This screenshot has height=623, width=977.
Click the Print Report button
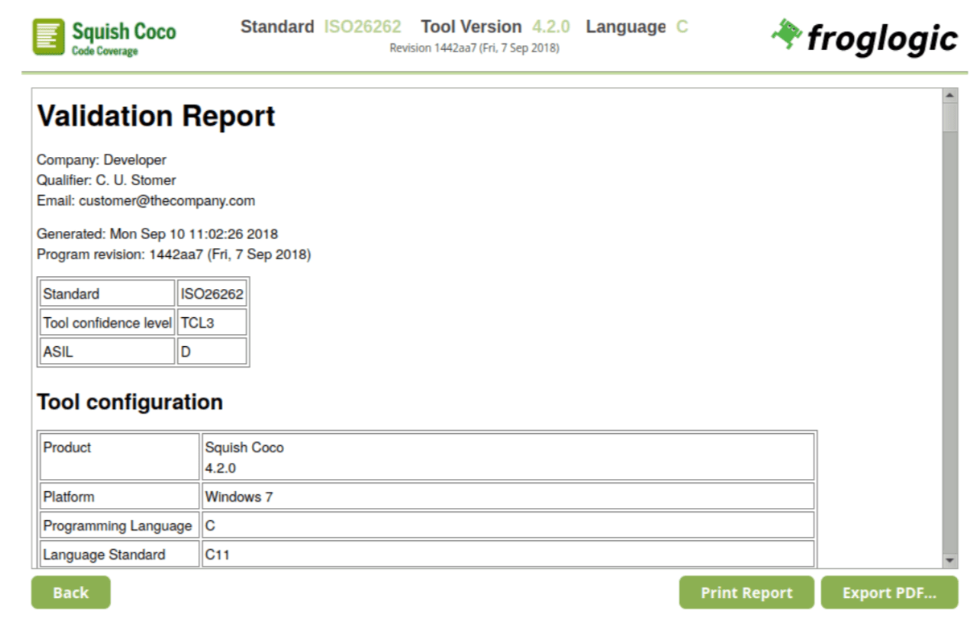coord(746,592)
